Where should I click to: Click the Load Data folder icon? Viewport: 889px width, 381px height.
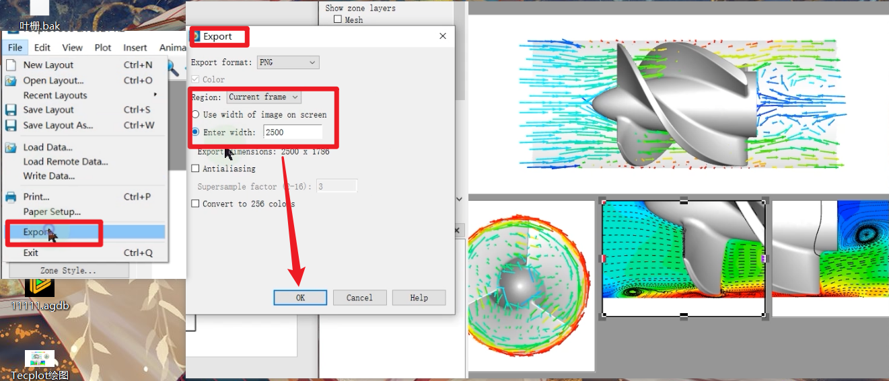(x=11, y=147)
